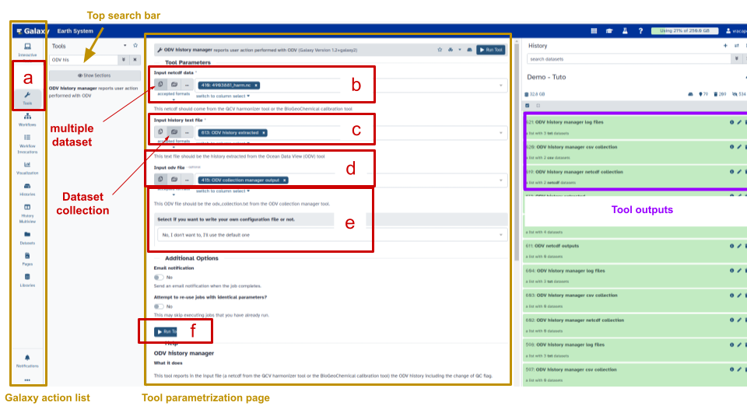Open the Tools tab in the activity bar

pyautogui.click(x=28, y=98)
